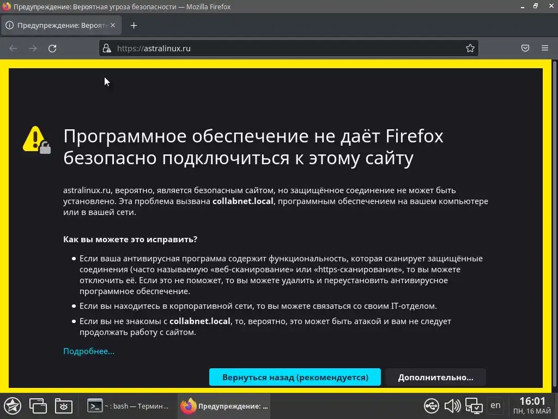The height and width of the screenshot is (419, 558).
Task: Activate Firefox Предупреждение taskbar entry
Action: [224, 406]
